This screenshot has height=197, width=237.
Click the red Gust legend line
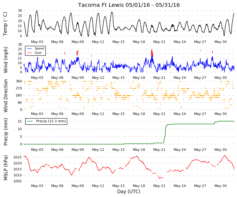click(x=29, y=53)
